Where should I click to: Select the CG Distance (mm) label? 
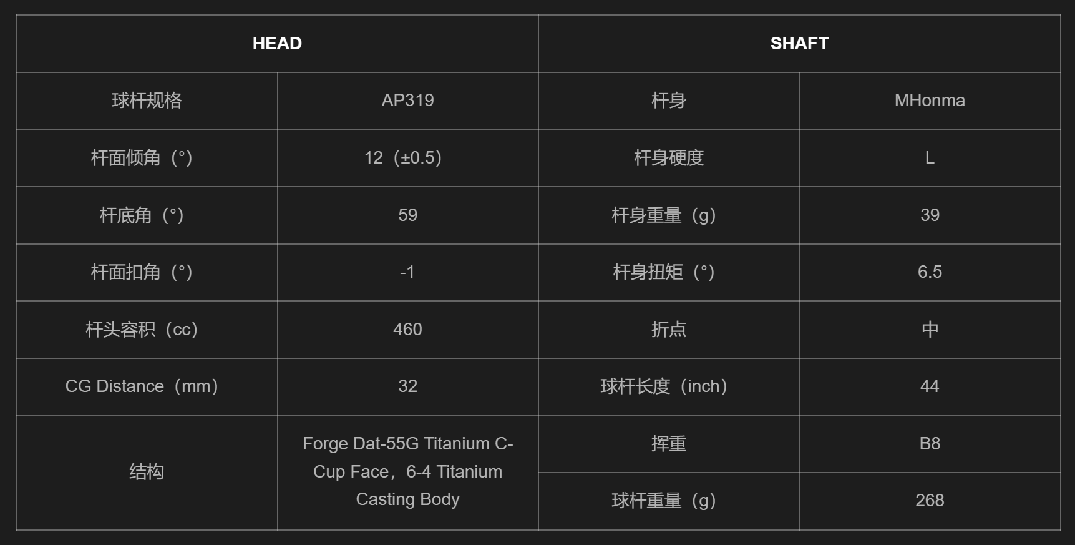[142, 386]
